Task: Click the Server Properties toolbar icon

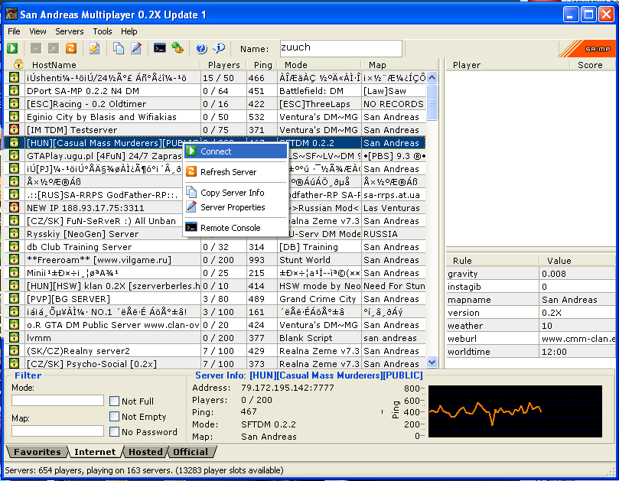Action: coord(136,48)
